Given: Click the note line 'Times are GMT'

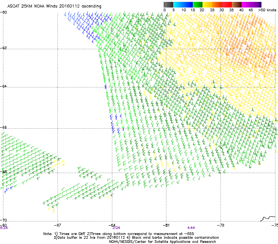Looking at the screenshot, I should [x=73, y=234].
